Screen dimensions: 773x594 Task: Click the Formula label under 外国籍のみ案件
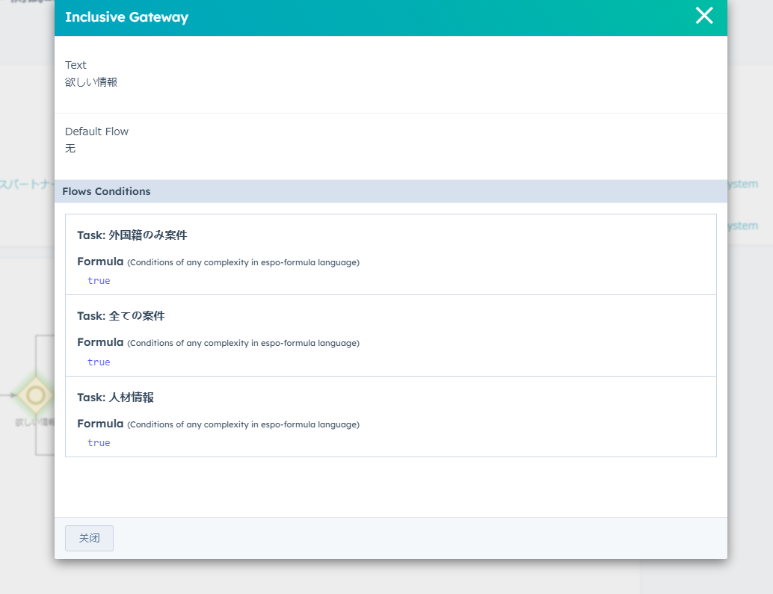click(x=100, y=262)
